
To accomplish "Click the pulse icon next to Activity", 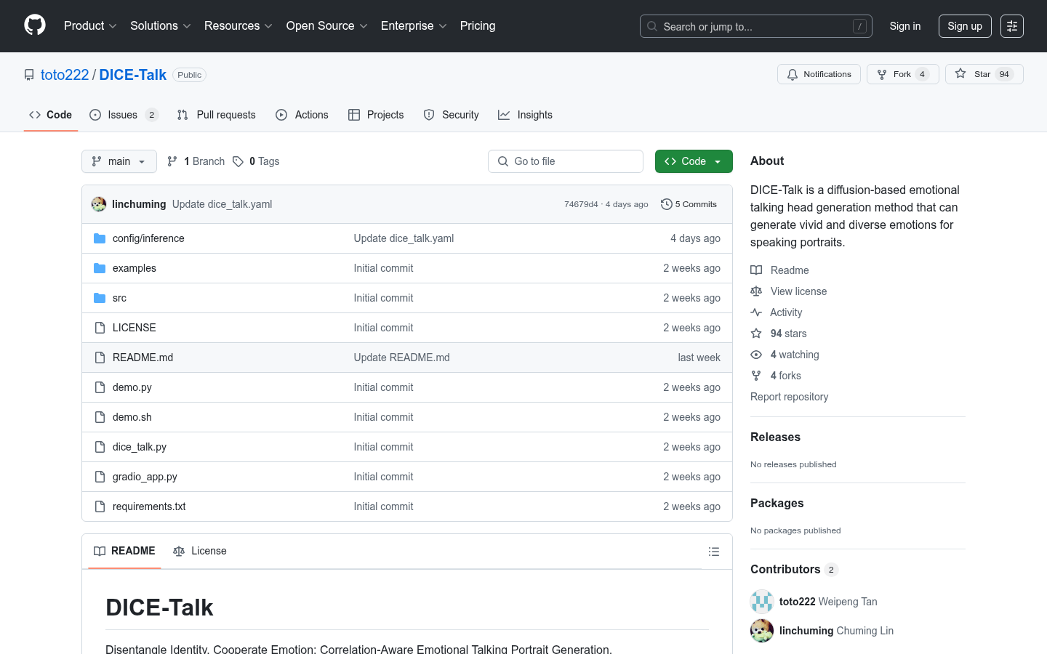I will [x=756, y=312].
